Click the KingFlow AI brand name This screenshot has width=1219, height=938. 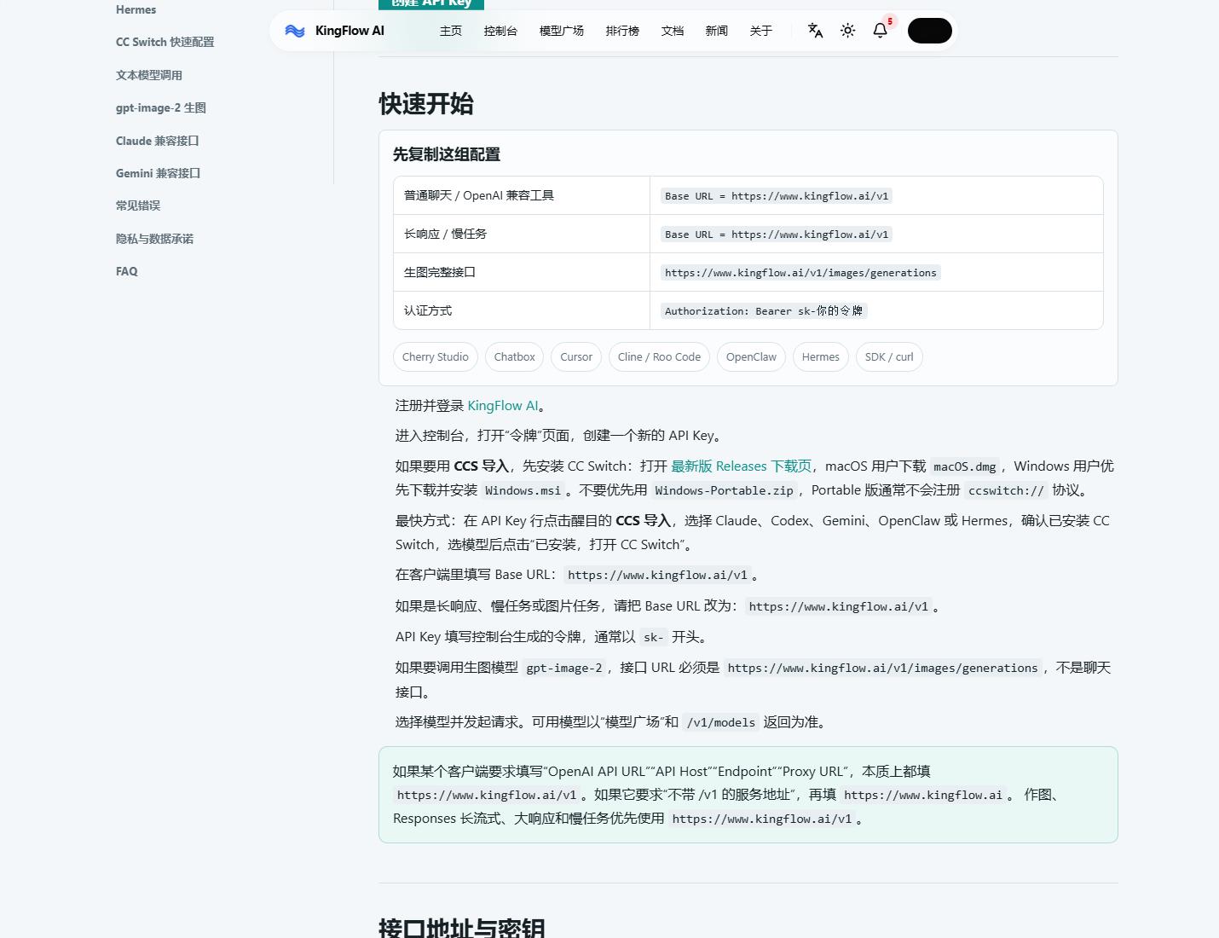click(x=350, y=31)
